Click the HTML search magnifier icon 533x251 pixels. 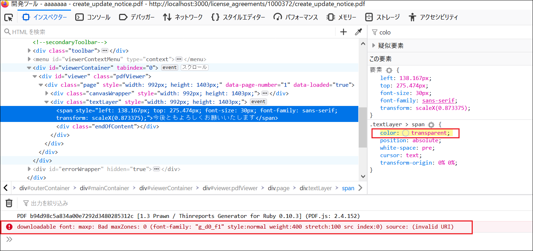click(x=7, y=32)
